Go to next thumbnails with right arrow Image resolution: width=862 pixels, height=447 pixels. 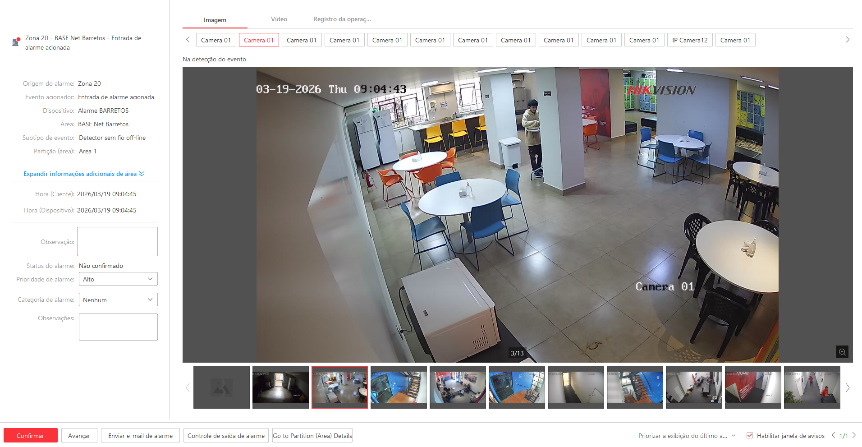click(848, 387)
